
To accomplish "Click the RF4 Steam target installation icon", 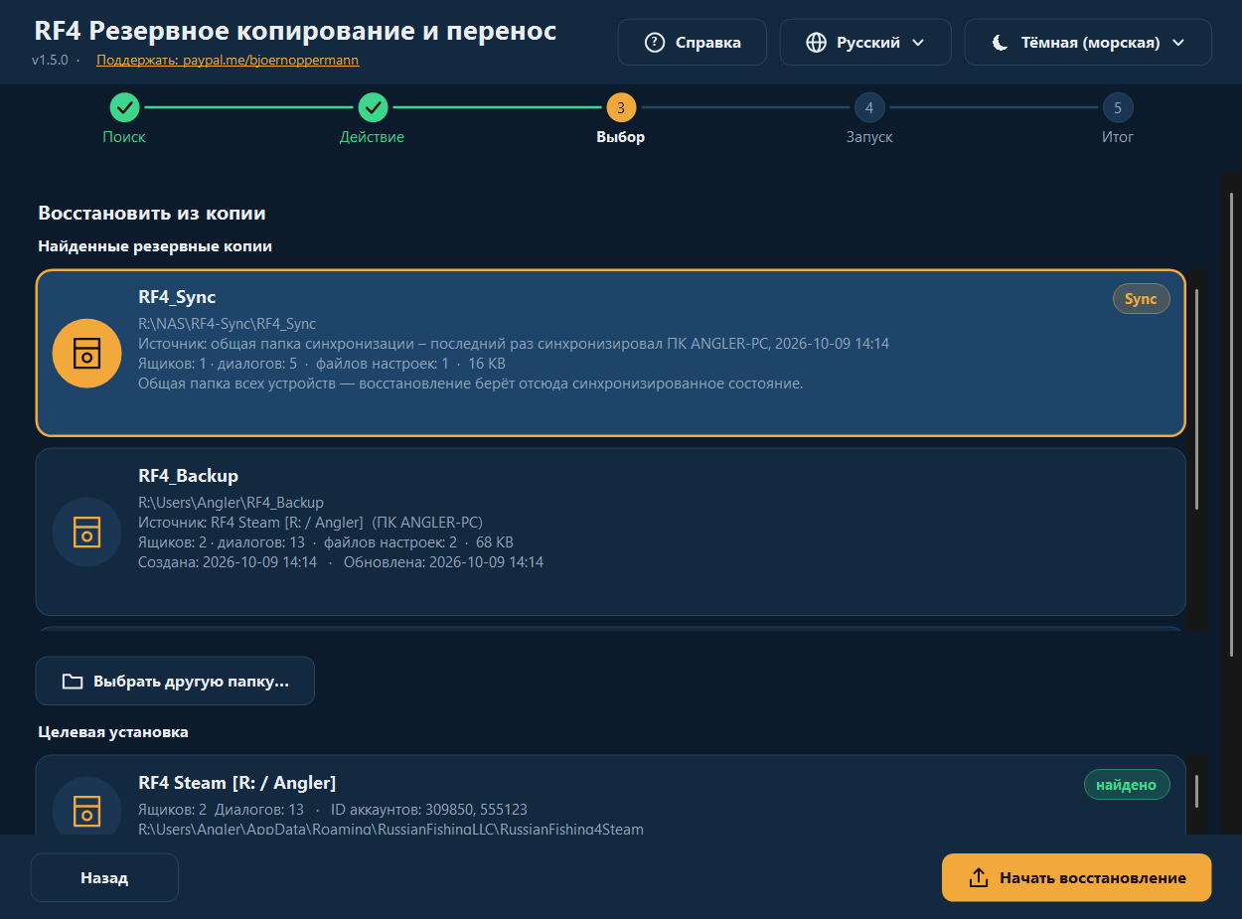I will [86, 810].
